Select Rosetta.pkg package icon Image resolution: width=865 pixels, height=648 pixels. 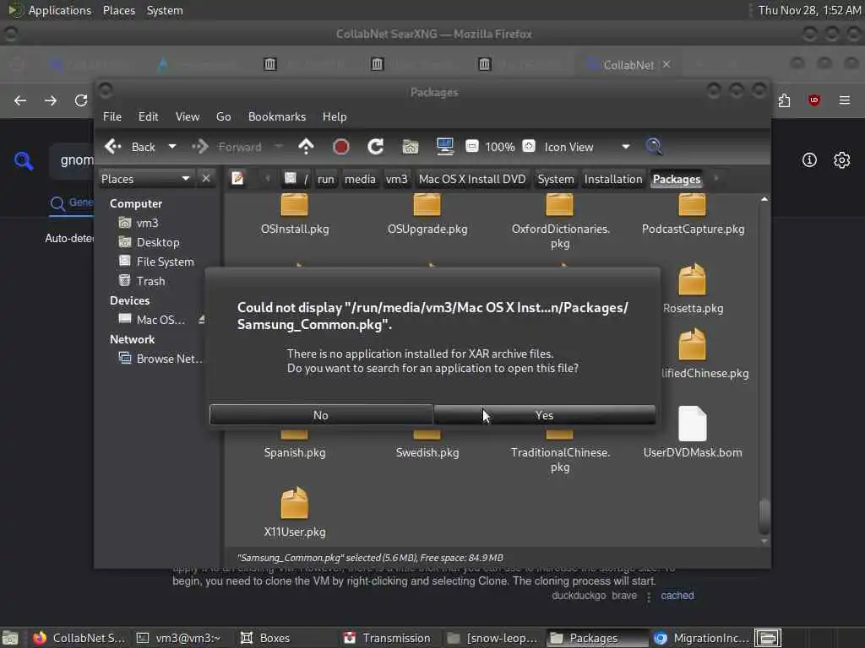point(693,279)
